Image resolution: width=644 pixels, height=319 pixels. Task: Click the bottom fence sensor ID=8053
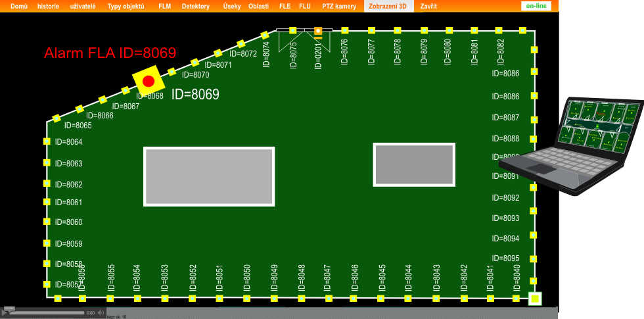(x=165, y=299)
